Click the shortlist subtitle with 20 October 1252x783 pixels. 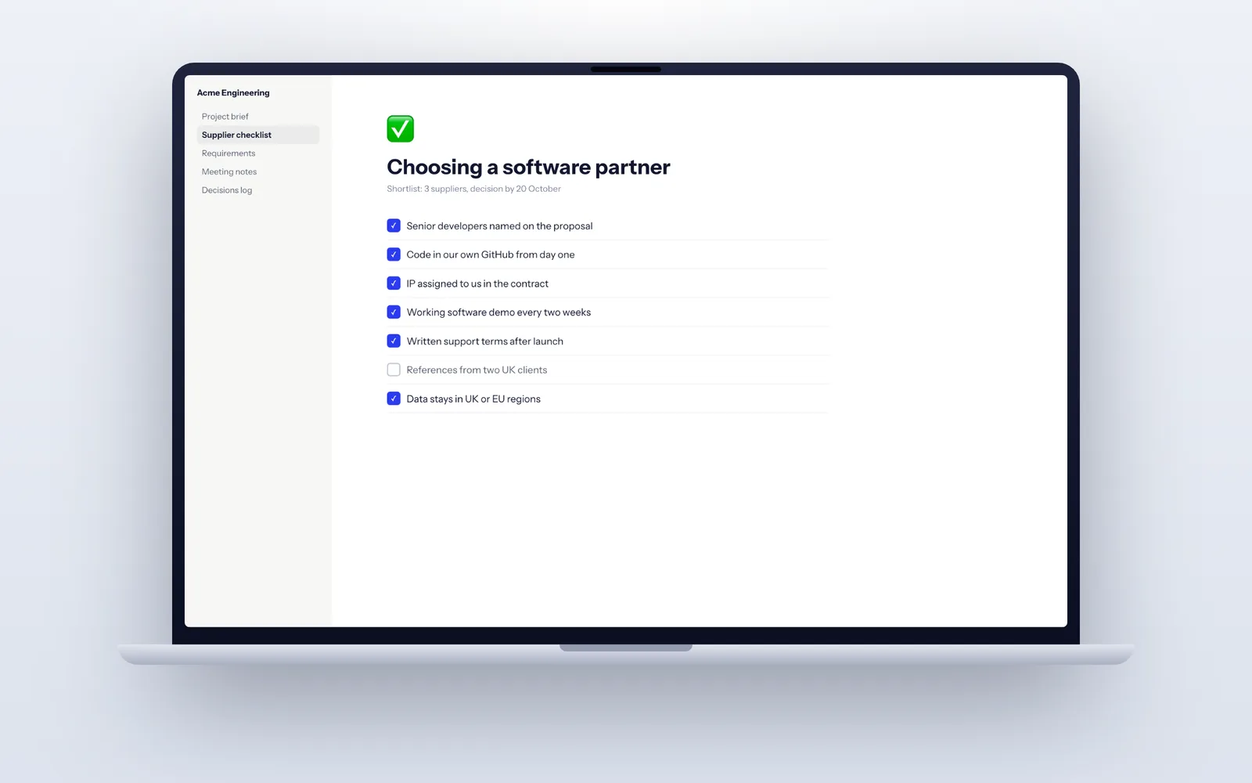tap(473, 189)
